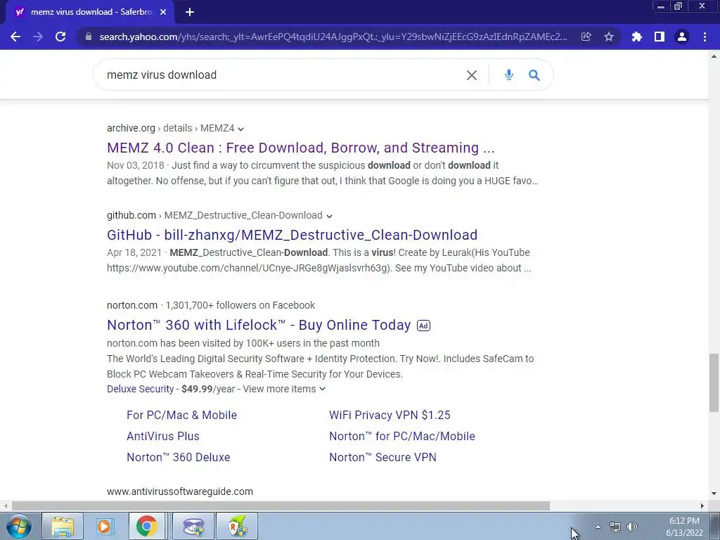Click the vertical scrollbar thumb
The width and height of the screenshot is (720, 540).
tap(714, 382)
